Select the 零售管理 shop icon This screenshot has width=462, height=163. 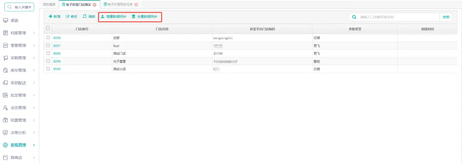[x=5, y=46]
